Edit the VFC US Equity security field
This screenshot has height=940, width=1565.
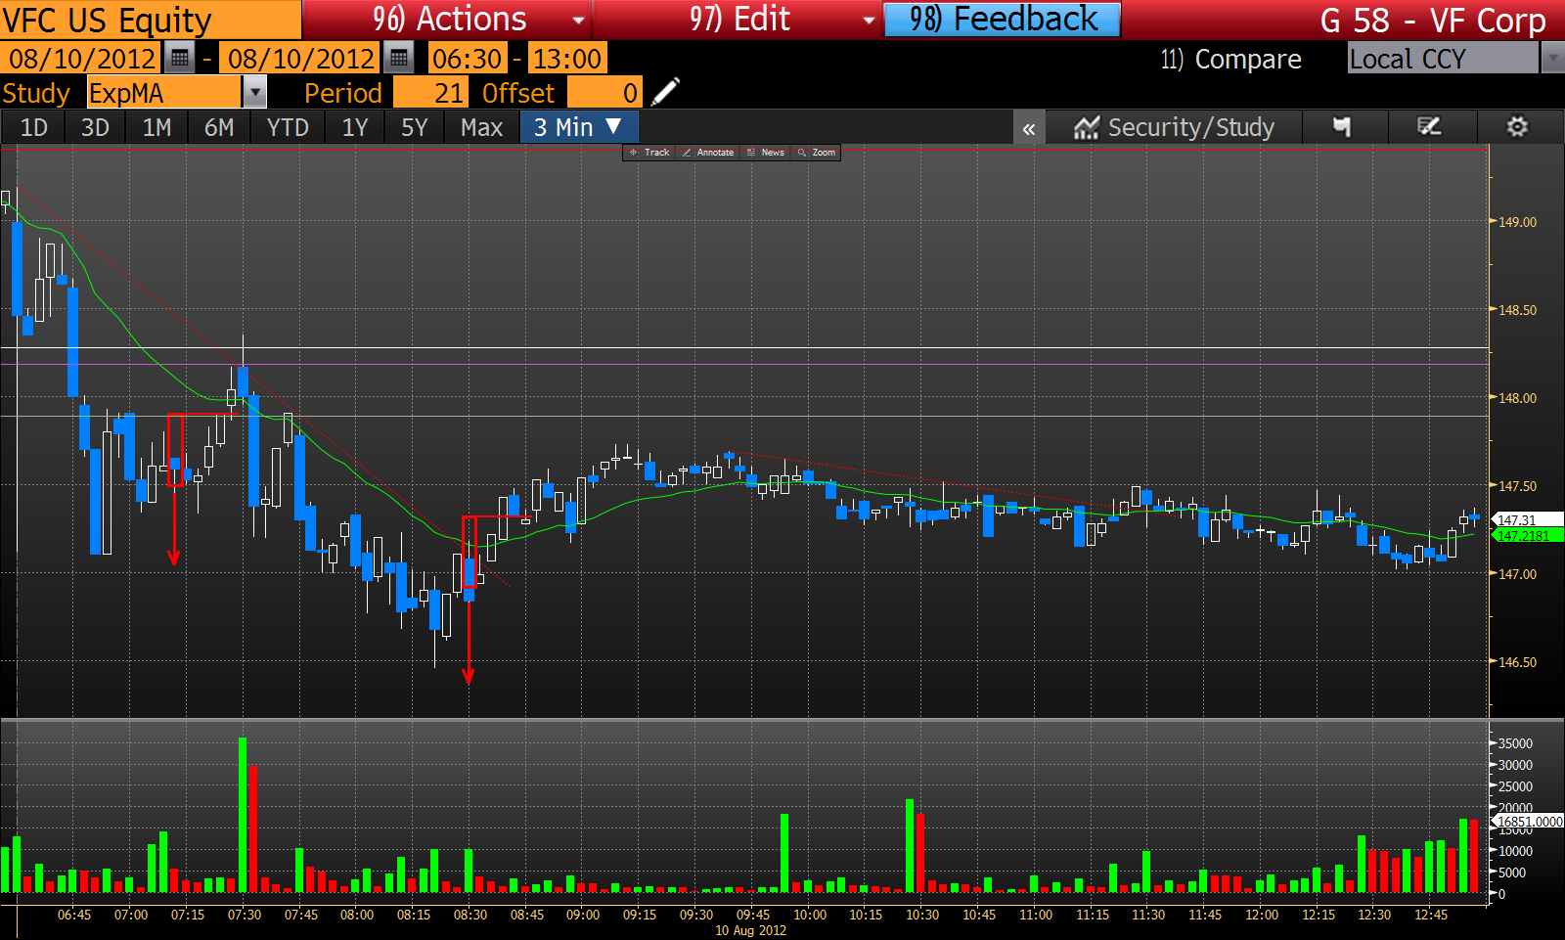point(151,21)
